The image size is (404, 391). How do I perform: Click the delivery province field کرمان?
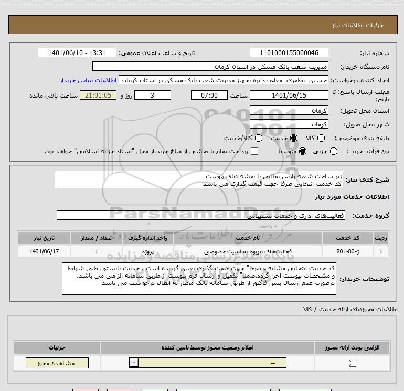289,111
